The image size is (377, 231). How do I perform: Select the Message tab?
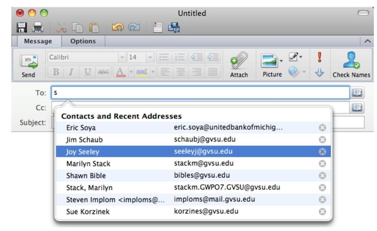[38, 41]
